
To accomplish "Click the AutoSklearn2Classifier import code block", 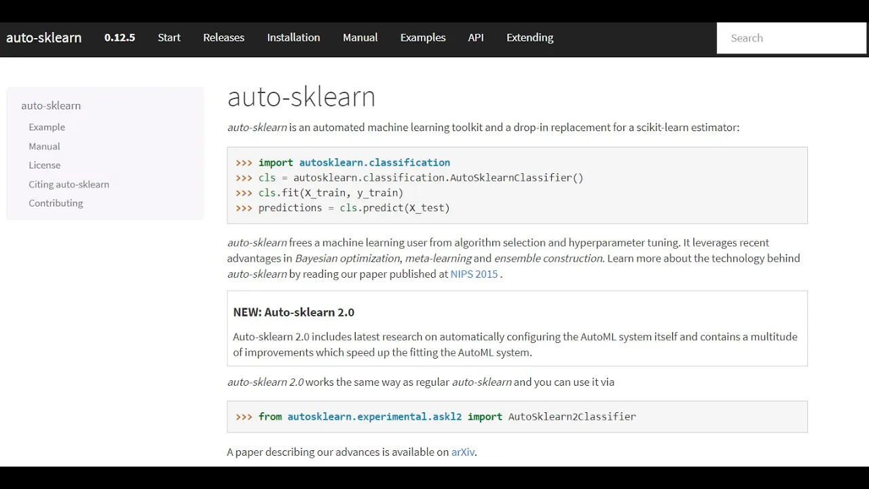I will pyautogui.click(x=517, y=416).
